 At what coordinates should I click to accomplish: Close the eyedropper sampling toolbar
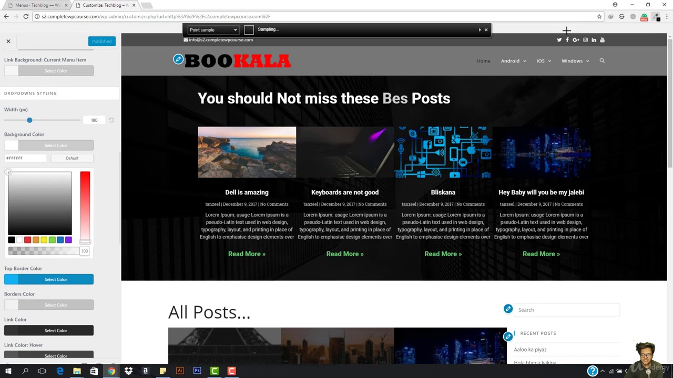point(486,30)
